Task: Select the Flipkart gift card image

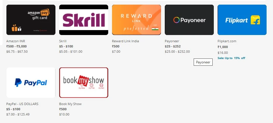Action: [x=242, y=20]
